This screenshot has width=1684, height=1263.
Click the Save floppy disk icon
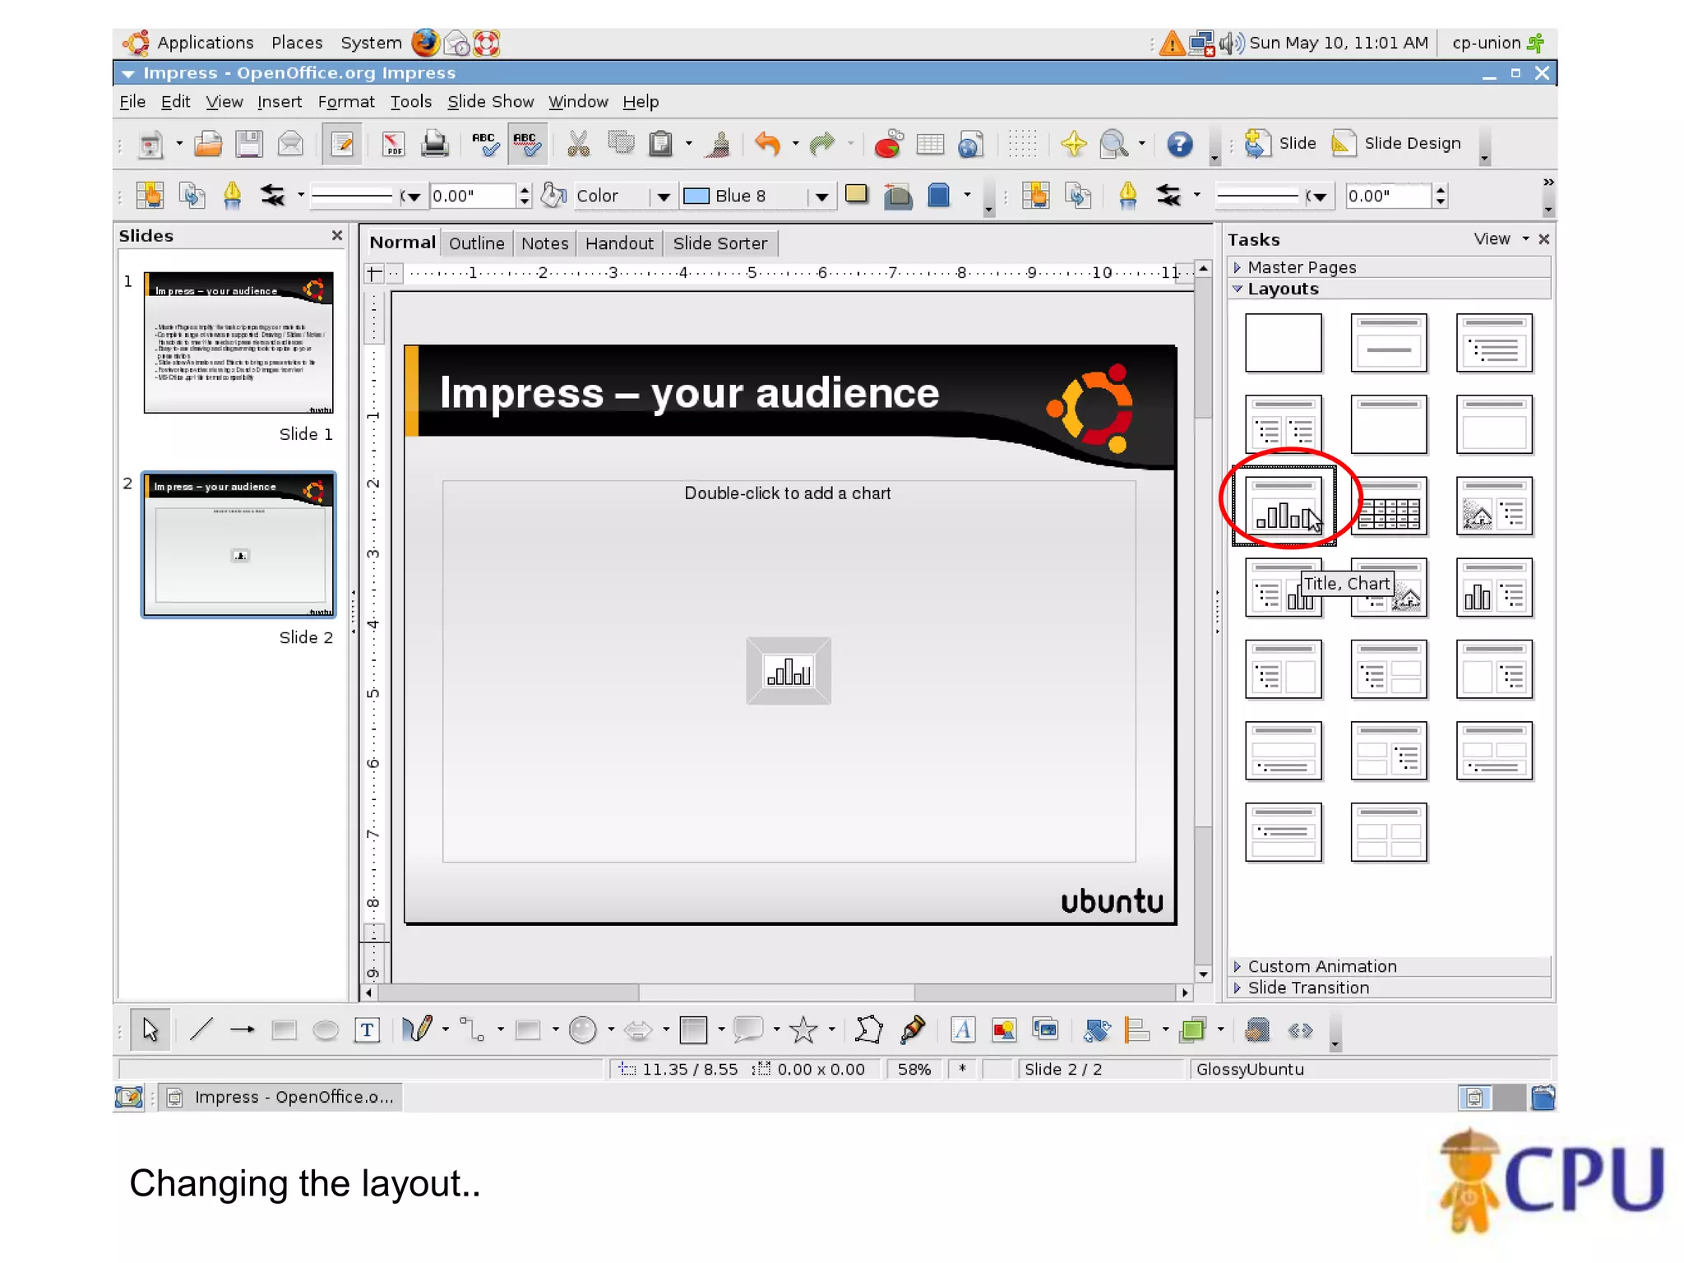pos(248,144)
